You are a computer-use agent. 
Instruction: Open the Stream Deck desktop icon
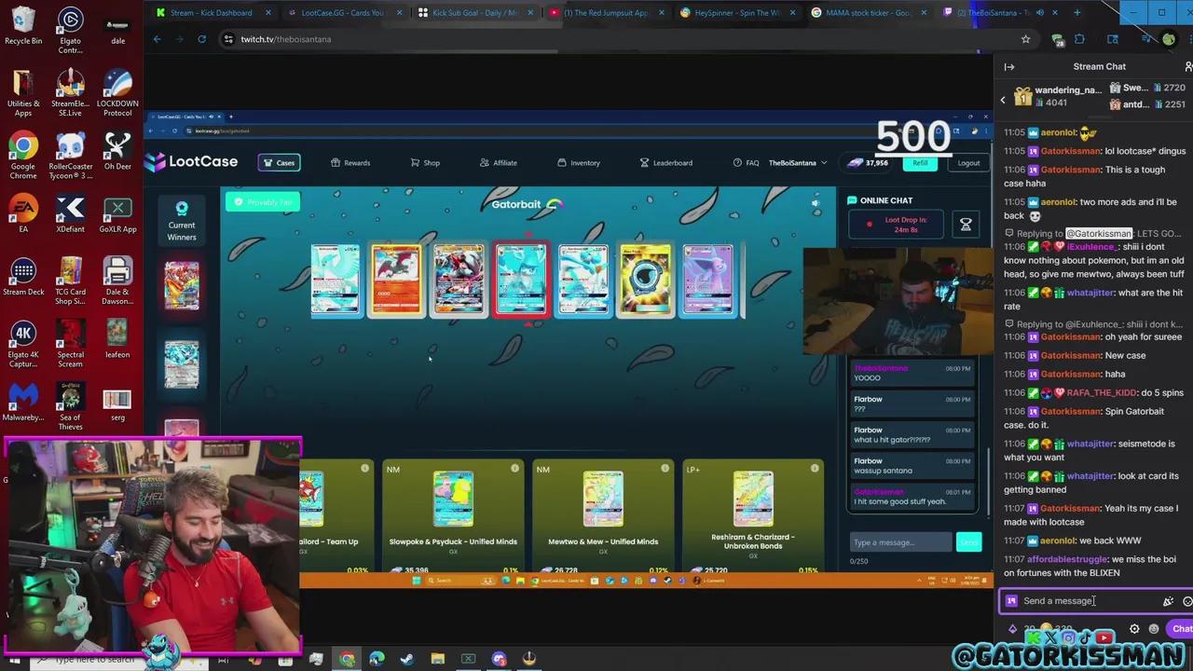tap(23, 277)
